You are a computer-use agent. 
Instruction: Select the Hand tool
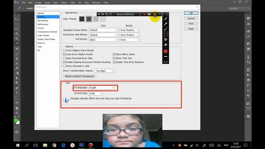[x=17, y=108]
